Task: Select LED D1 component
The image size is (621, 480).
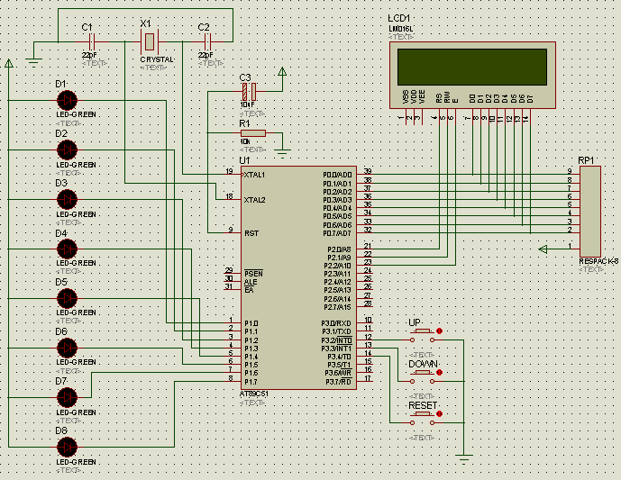Action: coord(67,101)
